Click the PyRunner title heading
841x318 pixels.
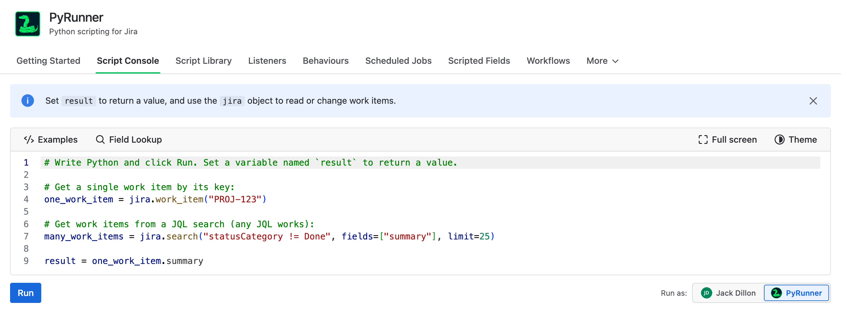pos(76,18)
